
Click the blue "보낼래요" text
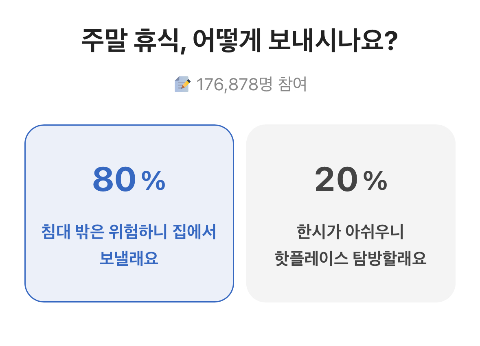129,258
